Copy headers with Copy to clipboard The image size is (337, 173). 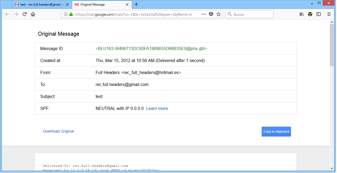276,131
